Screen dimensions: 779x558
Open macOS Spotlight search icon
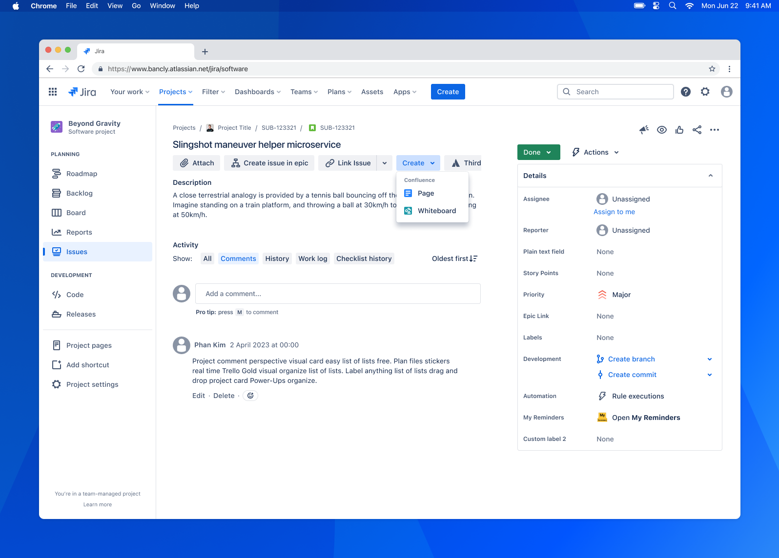pos(673,6)
